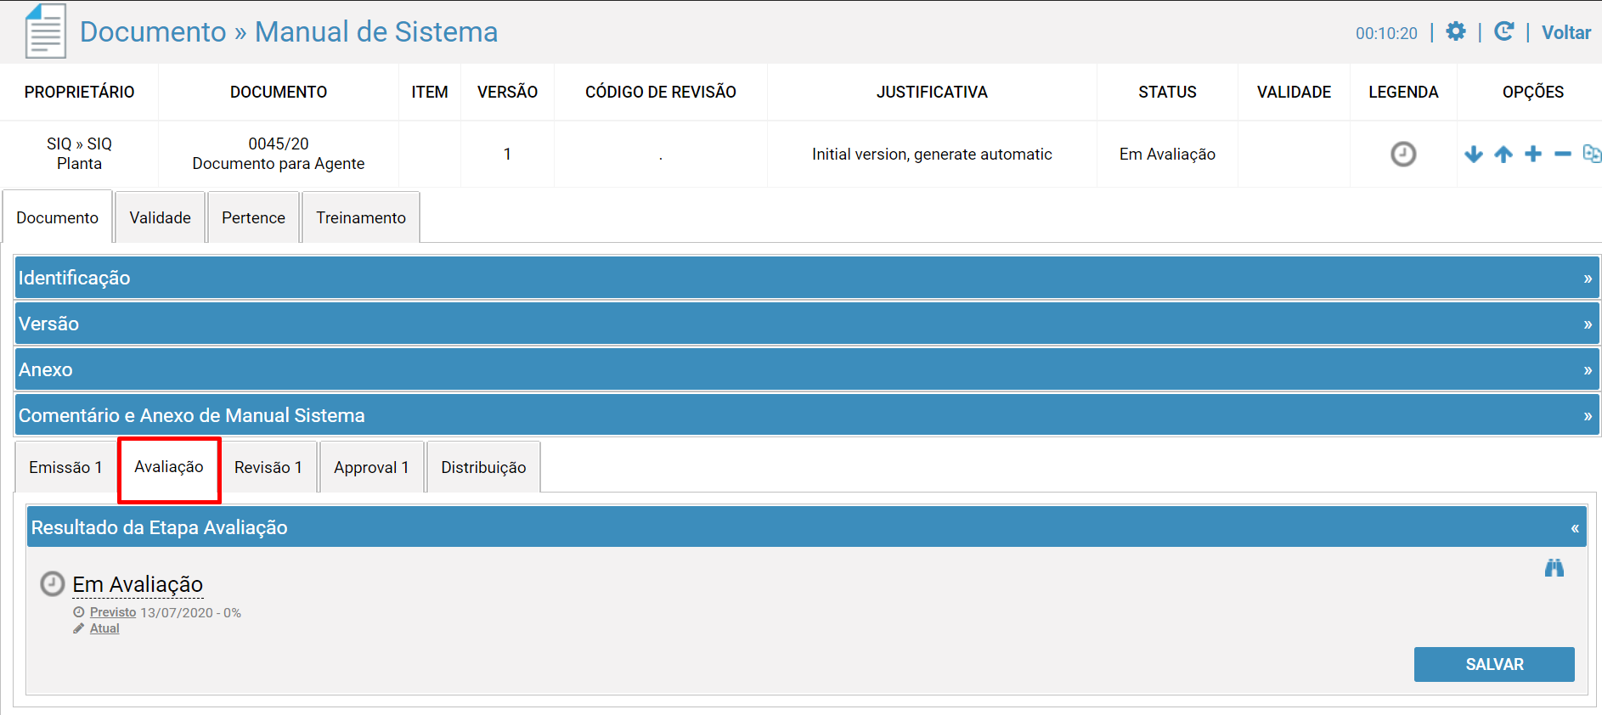Select the Revisão 1 stage tab
Image resolution: width=1602 pixels, height=715 pixels.
pos(268,467)
